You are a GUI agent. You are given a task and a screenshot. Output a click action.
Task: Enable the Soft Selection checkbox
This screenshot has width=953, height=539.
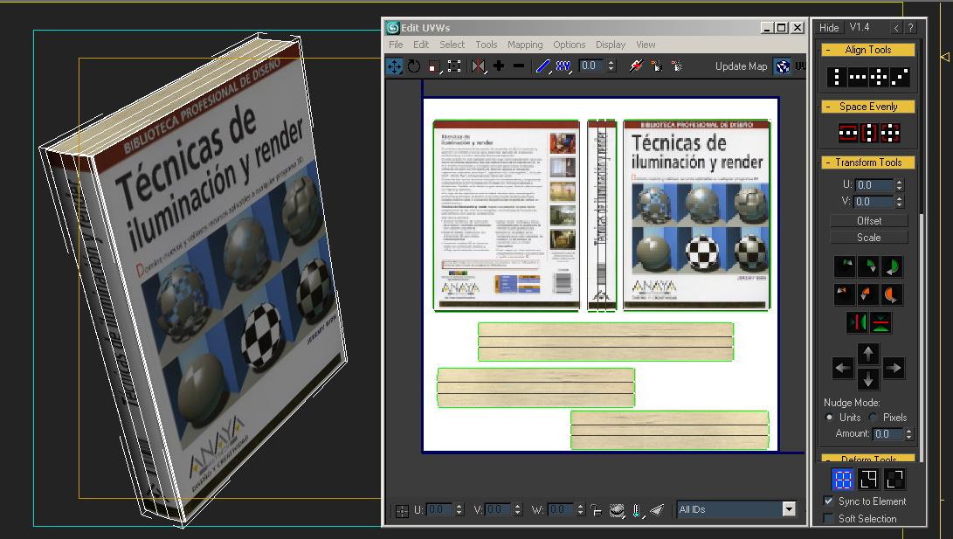(x=828, y=518)
